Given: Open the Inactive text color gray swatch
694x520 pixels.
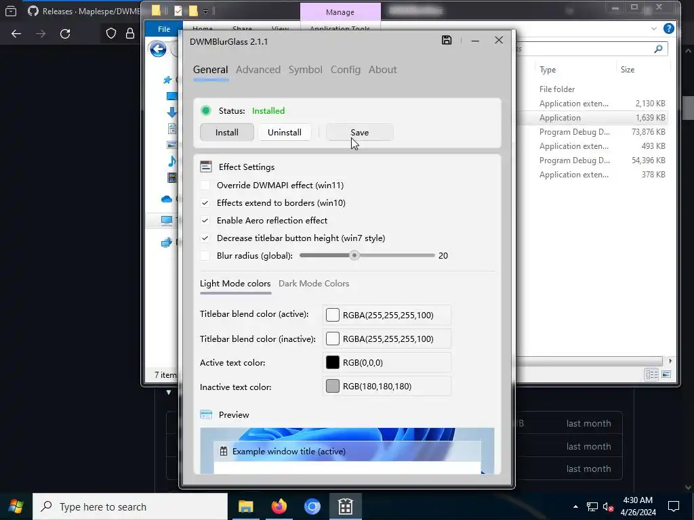Looking at the screenshot, I should point(332,387).
